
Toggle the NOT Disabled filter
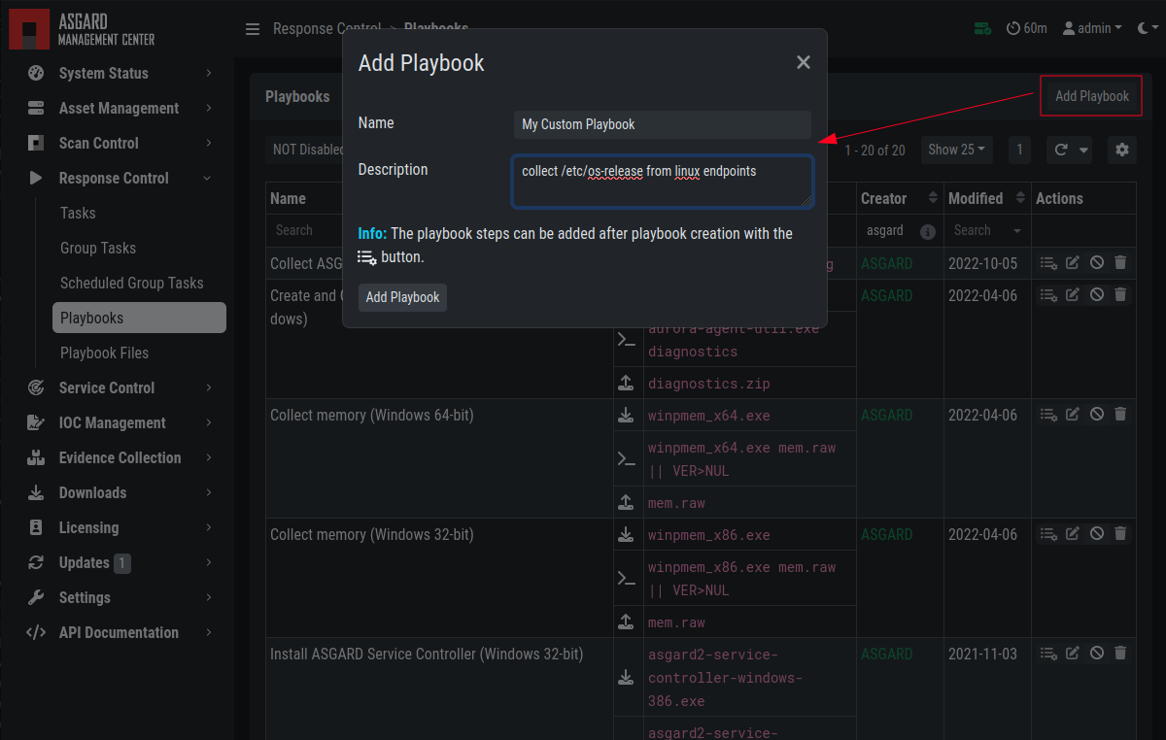click(x=307, y=150)
